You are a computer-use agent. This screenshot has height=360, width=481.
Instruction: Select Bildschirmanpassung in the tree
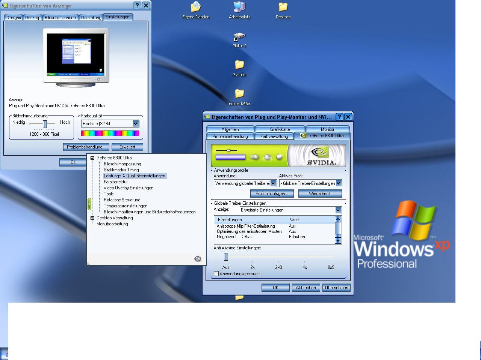tap(123, 164)
